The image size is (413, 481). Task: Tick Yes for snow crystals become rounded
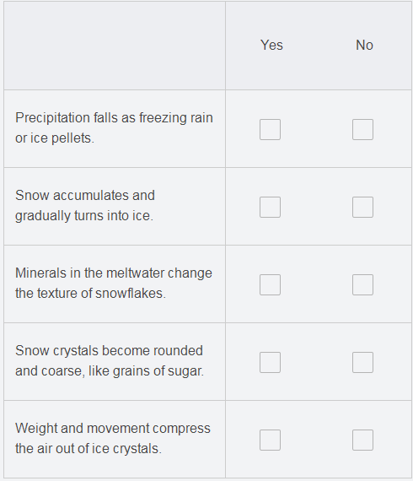pyautogui.click(x=270, y=362)
